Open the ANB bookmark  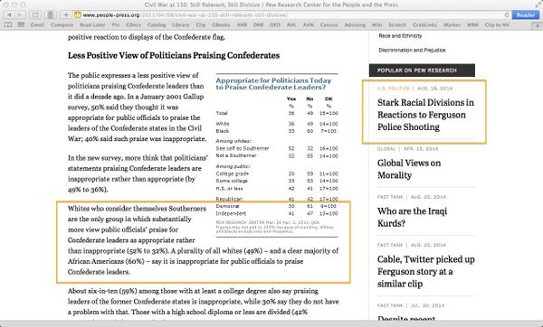click(x=242, y=25)
